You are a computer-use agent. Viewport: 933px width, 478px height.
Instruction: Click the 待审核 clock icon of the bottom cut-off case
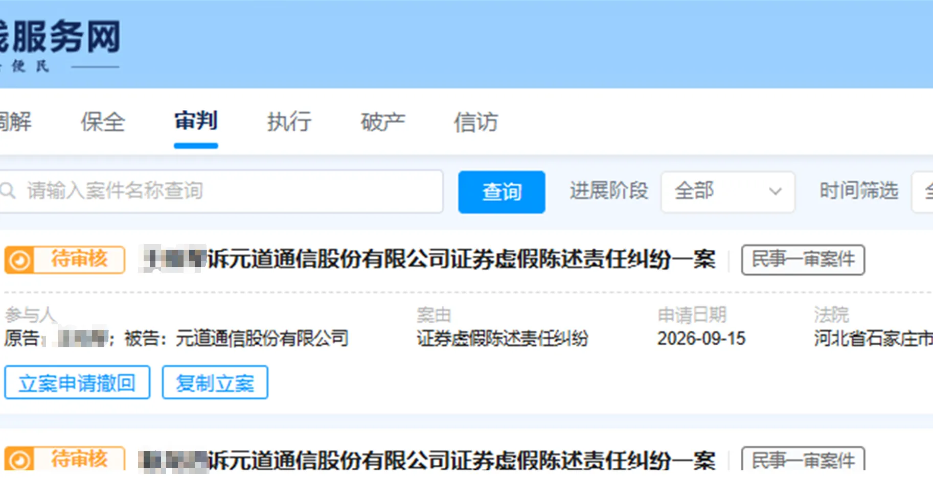click(19, 459)
